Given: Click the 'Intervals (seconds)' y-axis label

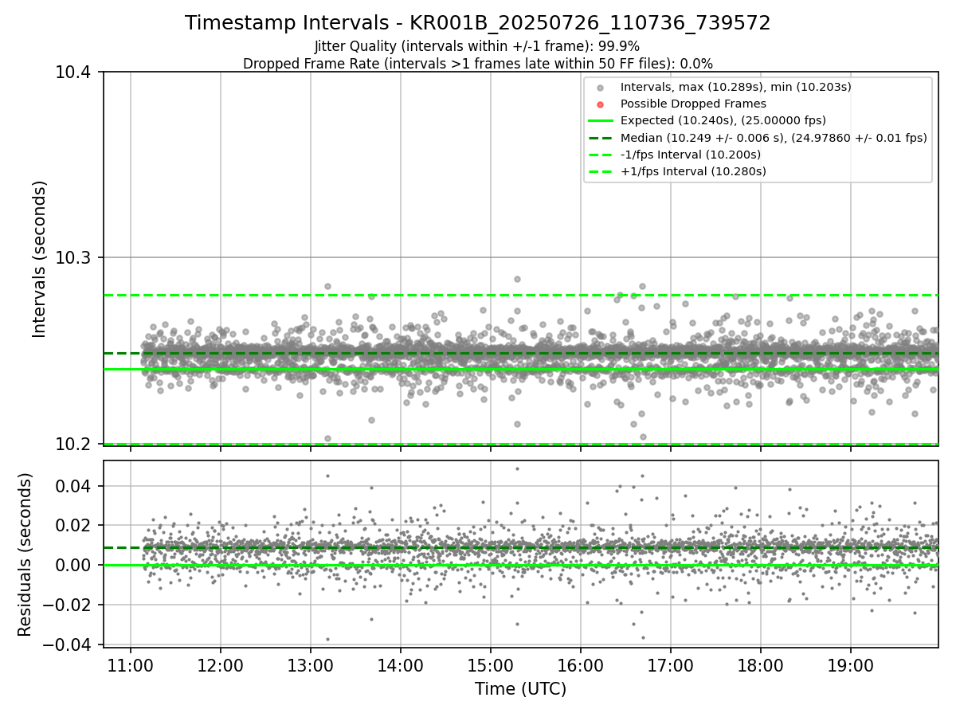Looking at the screenshot, I should 40,258.
